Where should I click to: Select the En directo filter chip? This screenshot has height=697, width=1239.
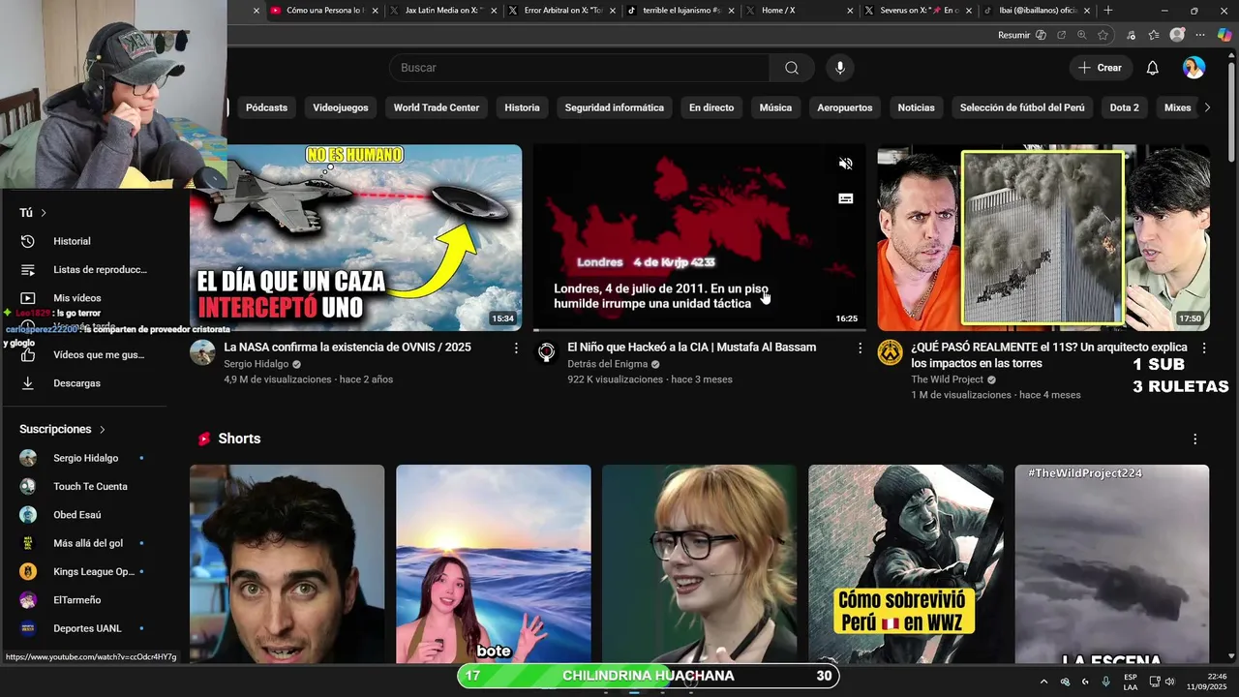pos(711,107)
